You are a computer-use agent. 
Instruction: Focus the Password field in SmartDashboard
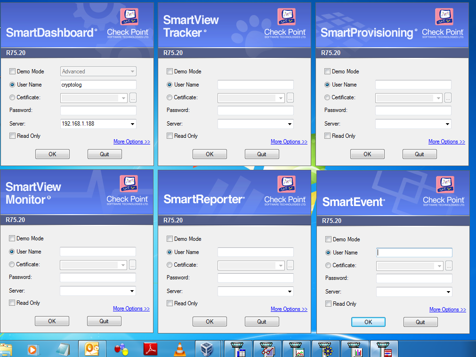click(98, 111)
